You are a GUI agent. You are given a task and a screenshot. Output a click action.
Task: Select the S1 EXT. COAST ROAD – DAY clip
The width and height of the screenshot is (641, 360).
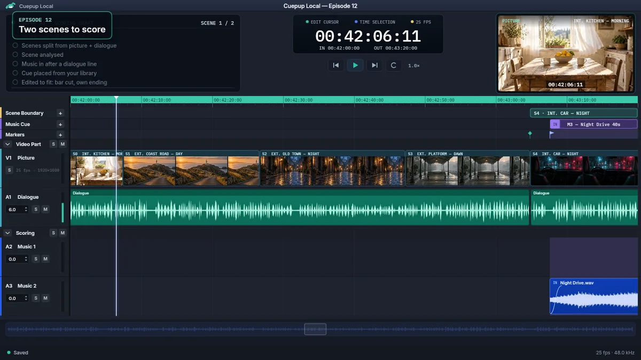(x=191, y=168)
